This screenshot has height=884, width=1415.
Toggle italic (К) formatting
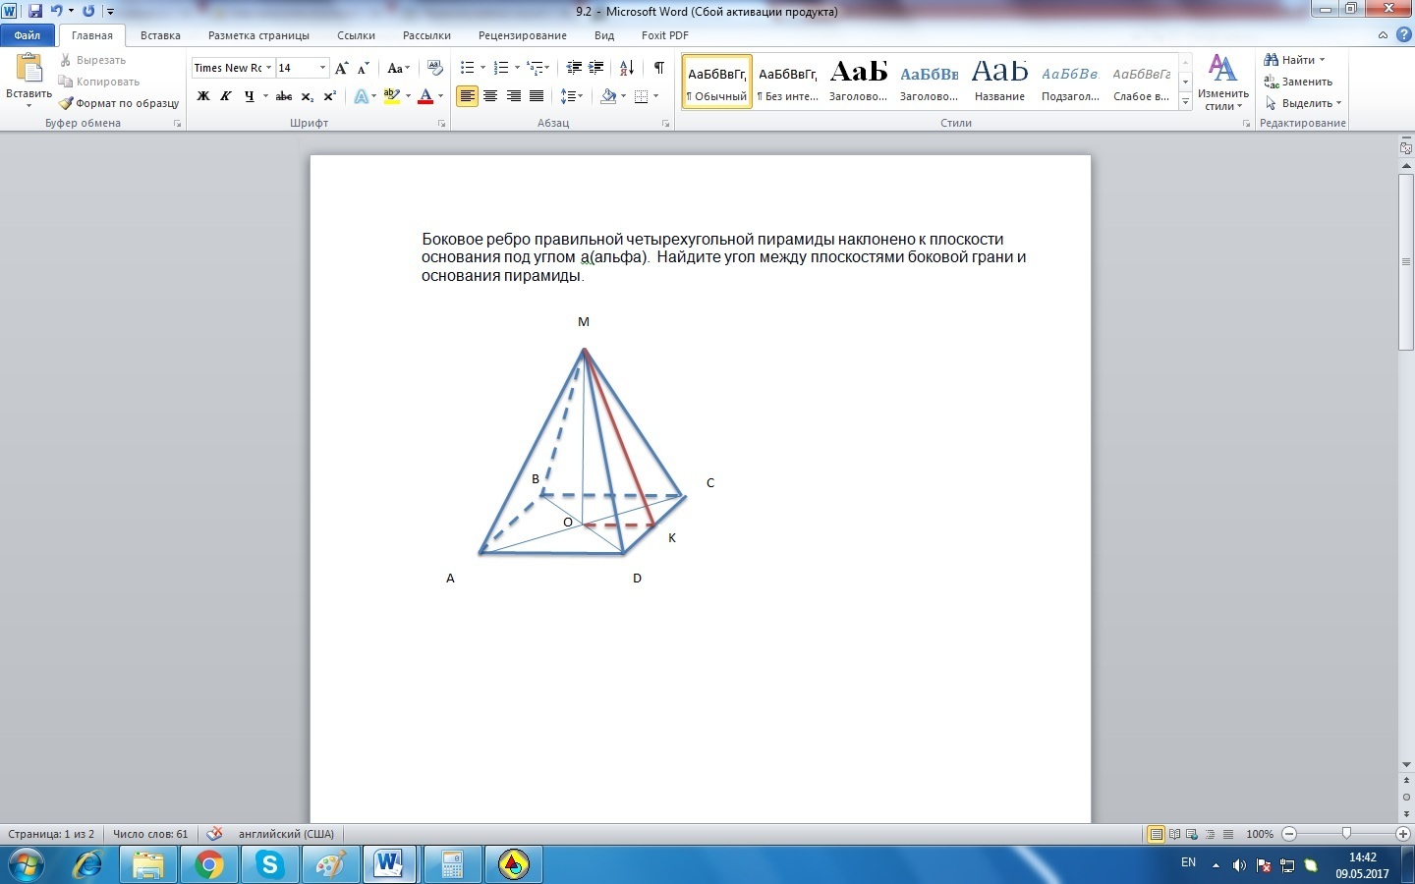point(226,96)
